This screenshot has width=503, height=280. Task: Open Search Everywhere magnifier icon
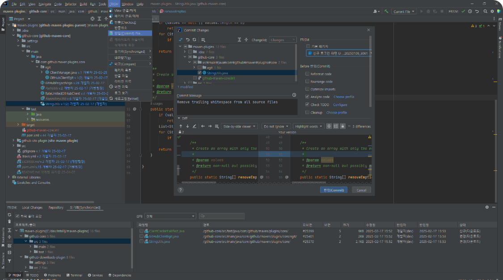pos(486,11)
